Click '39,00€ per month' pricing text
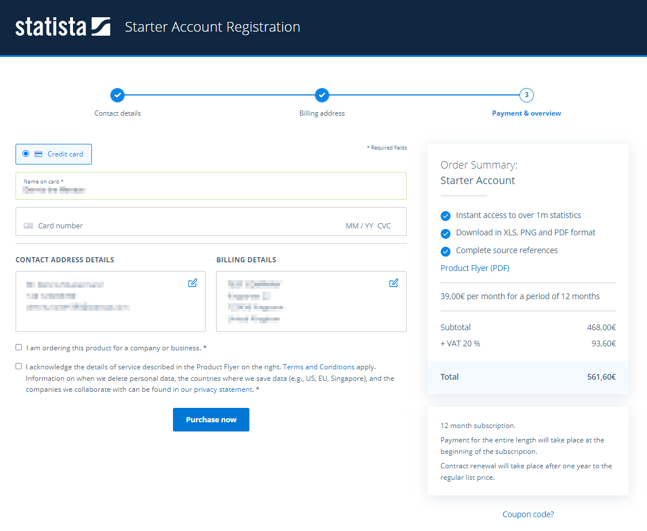This screenshot has width=647, height=531. tap(520, 296)
